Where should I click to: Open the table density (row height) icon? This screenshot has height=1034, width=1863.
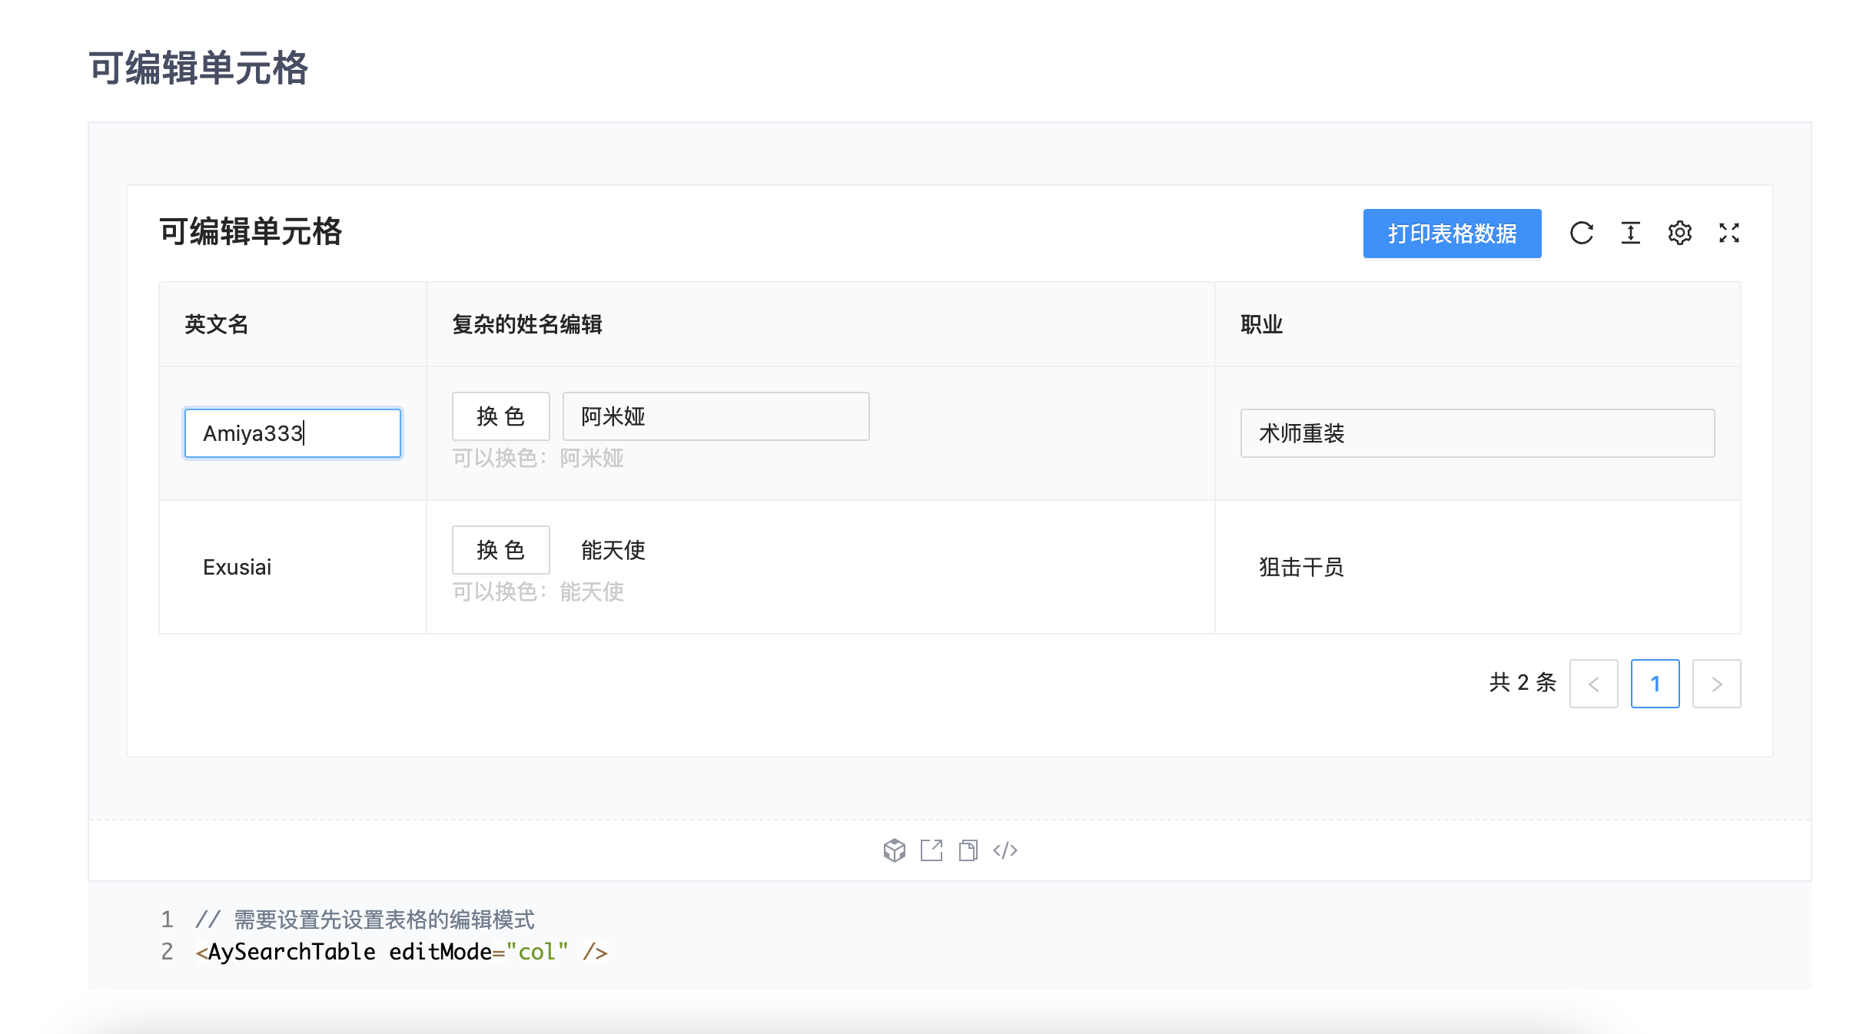pos(1630,233)
